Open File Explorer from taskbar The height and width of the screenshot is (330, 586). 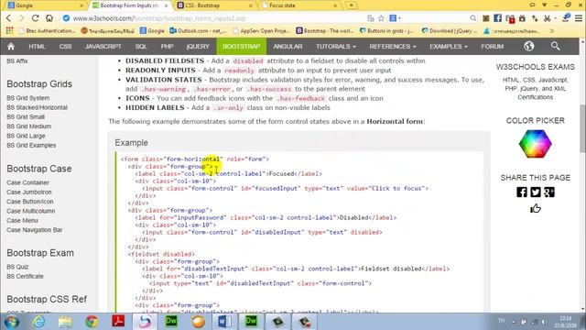coord(65,322)
